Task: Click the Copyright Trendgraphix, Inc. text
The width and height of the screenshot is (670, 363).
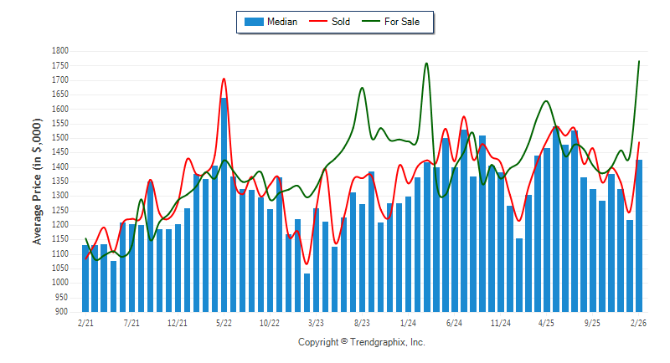Action: point(362,342)
